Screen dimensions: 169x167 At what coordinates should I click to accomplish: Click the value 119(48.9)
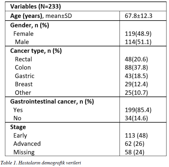[138, 34]
